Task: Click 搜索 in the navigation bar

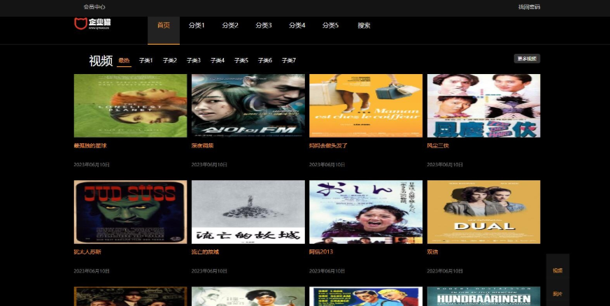Action: click(364, 26)
